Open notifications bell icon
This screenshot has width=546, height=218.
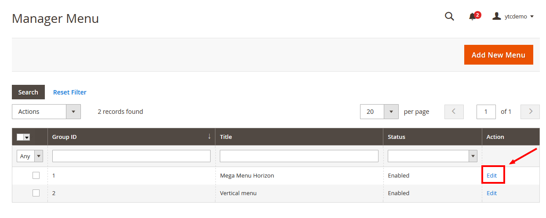point(473,17)
